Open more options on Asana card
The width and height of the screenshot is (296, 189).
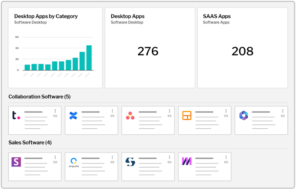(x=169, y=111)
